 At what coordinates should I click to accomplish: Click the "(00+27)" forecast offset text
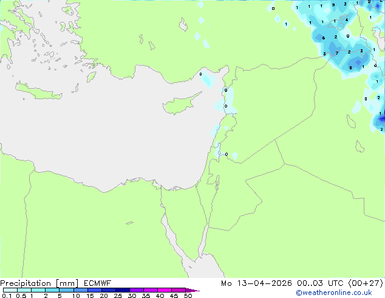click(x=366, y=283)
